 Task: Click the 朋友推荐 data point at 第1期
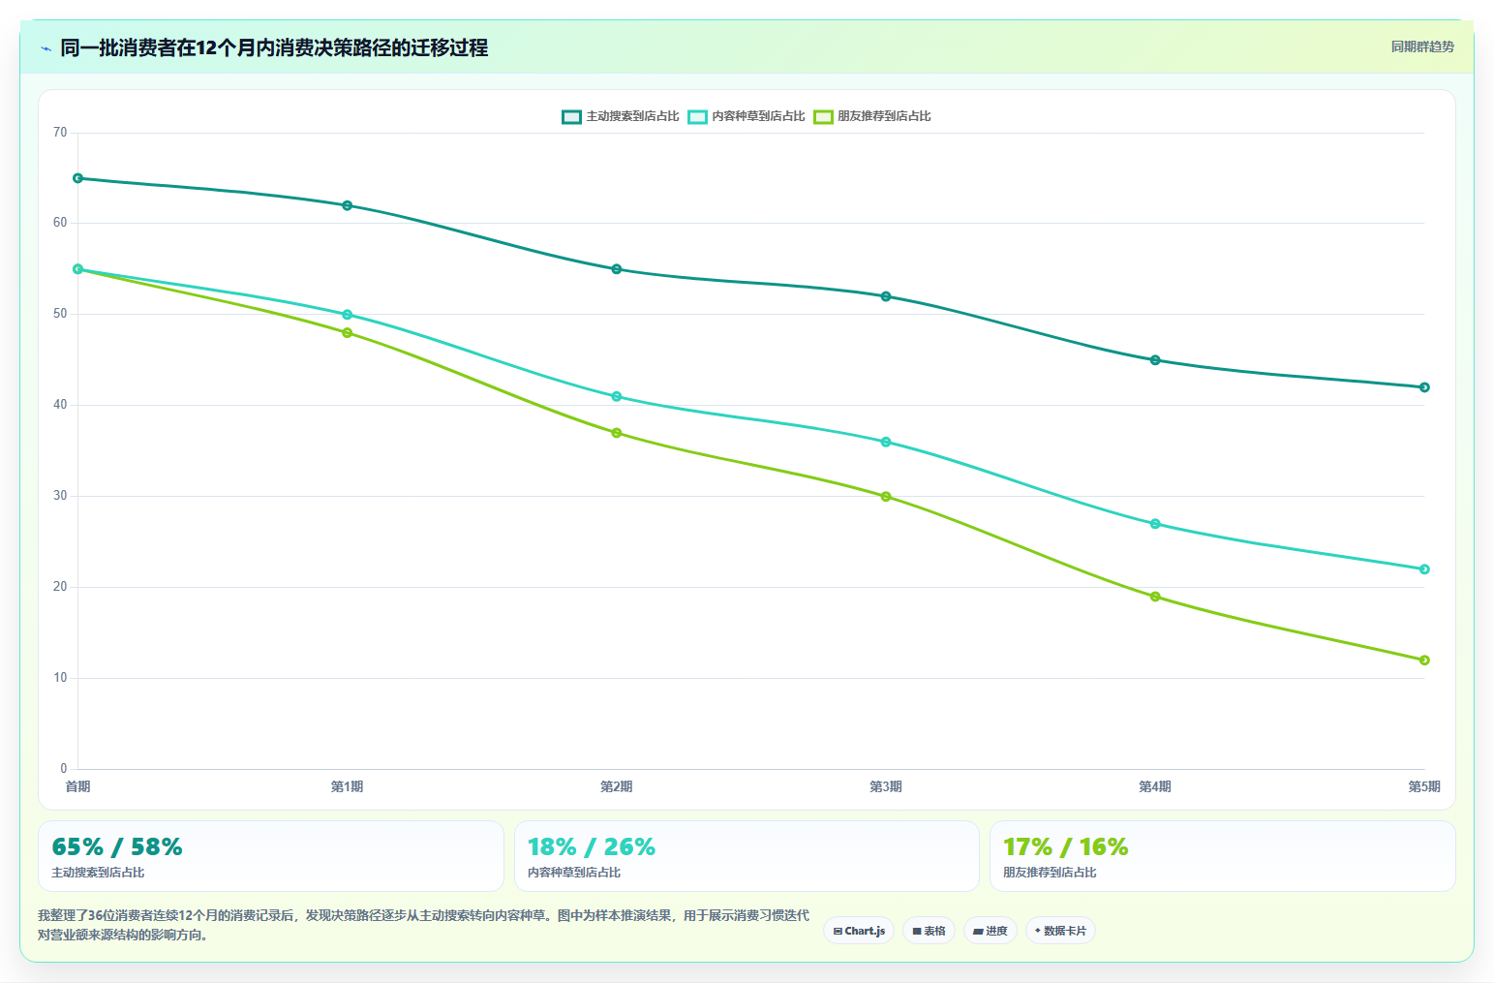[x=347, y=332]
